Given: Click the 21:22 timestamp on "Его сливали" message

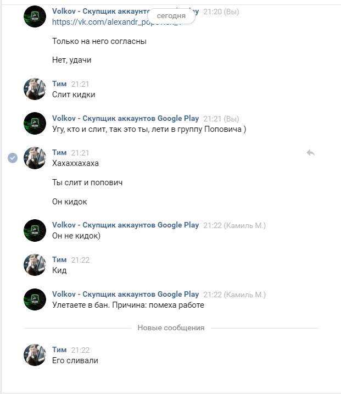Looking at the screenshot, I should [x=80, y=350].
